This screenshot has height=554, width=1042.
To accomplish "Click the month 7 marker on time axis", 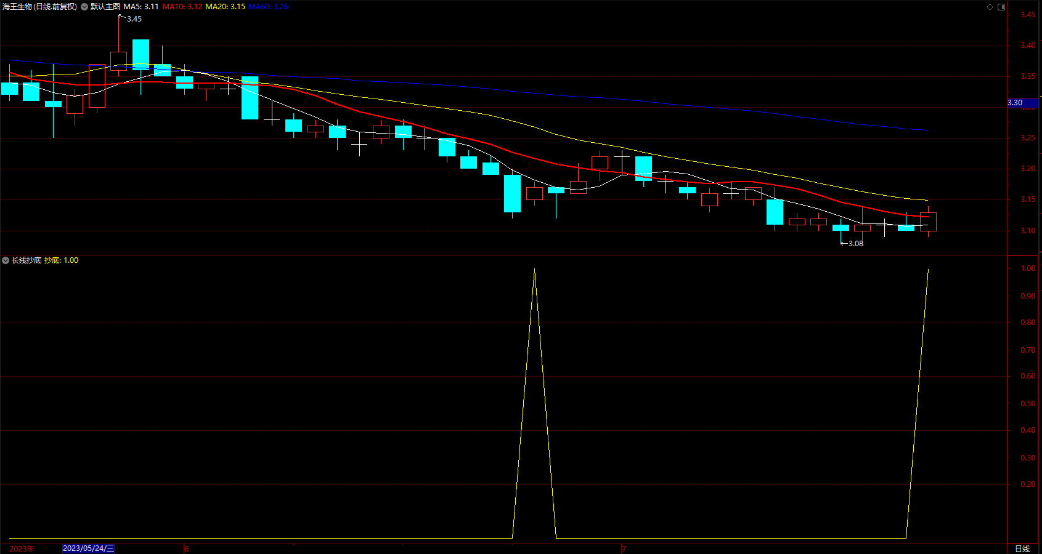I will tap(624, 548).
